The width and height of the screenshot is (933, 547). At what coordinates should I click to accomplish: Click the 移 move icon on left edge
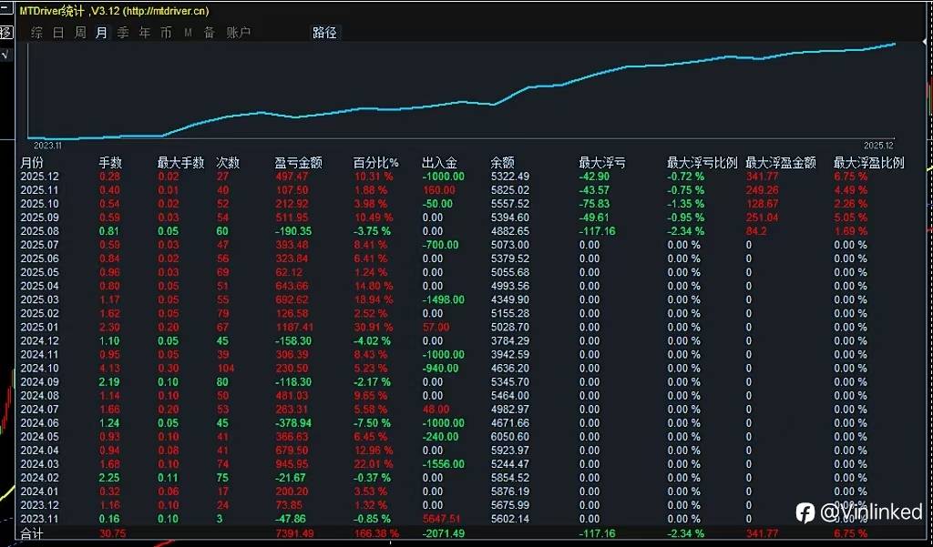[x=5, y=32]
